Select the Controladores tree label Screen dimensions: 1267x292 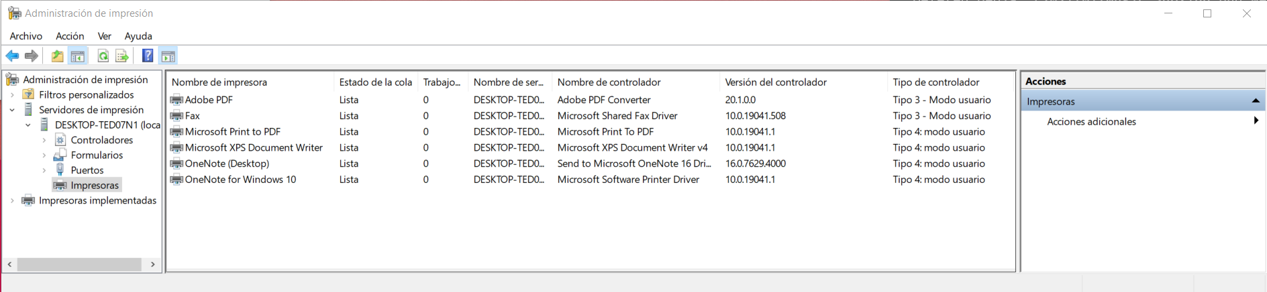[x=102, y=140]
